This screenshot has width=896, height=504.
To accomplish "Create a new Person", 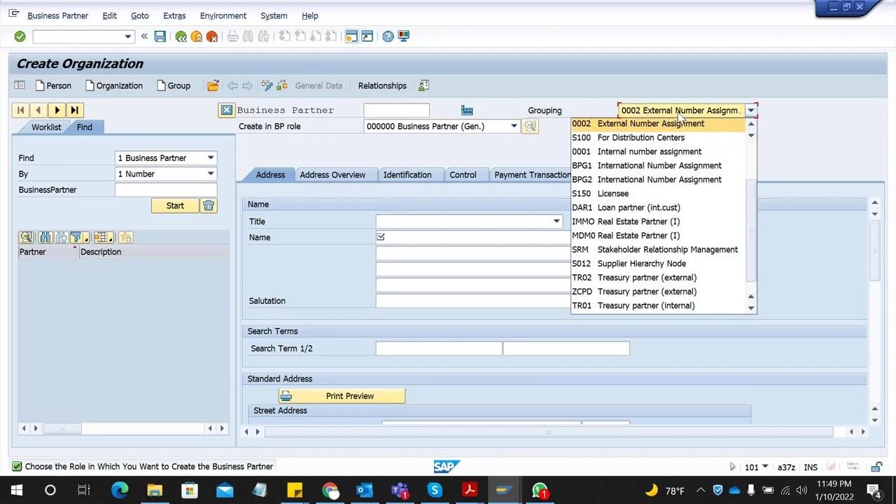I will 52,85.
